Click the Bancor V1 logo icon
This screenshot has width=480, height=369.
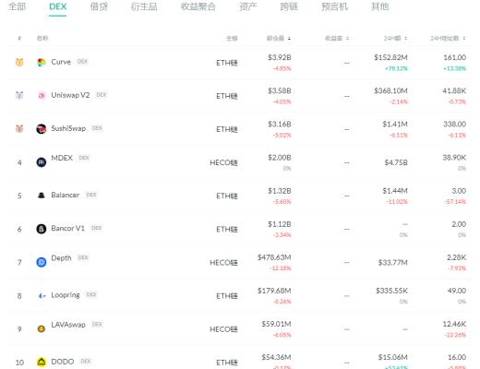tap(42, 229)
